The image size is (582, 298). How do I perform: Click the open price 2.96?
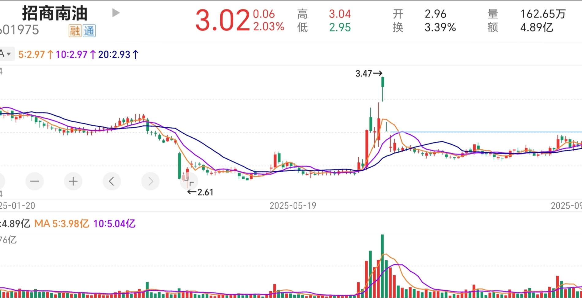pos(436,14)
